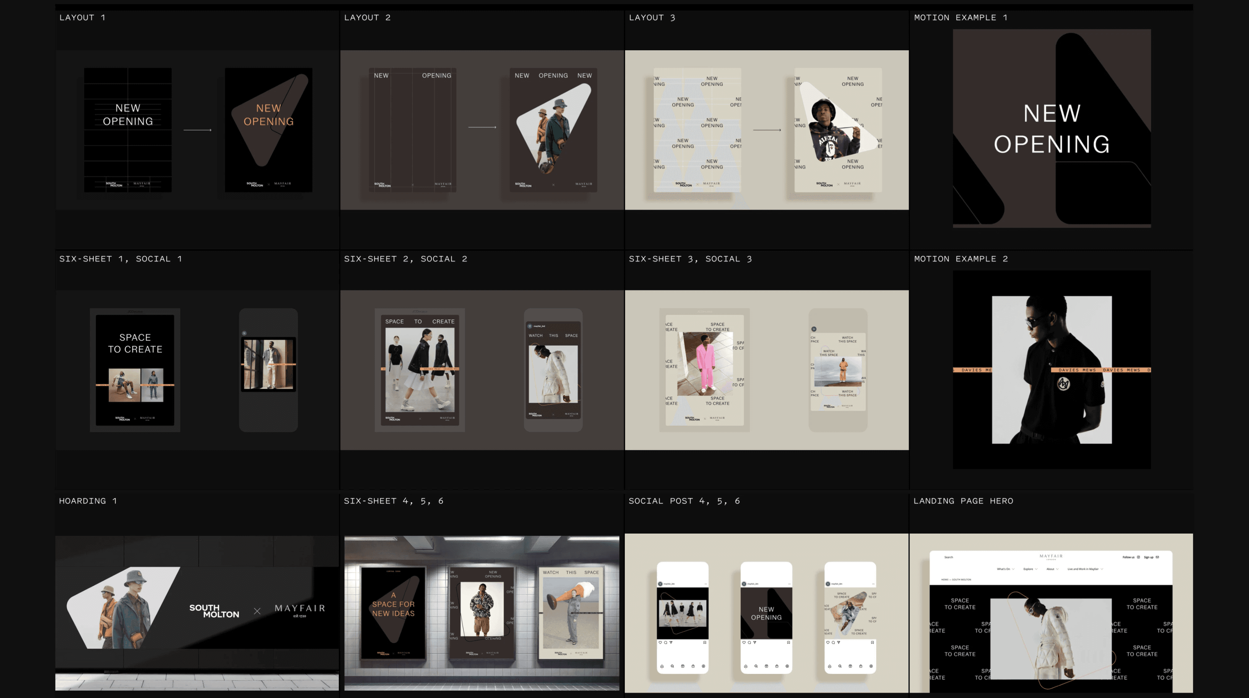This screenshot has height=698, width=1249.
Task: Expand the Live and Work in Mayfair dropdown
Action: pyautogui.click(x=1085, y=569)
